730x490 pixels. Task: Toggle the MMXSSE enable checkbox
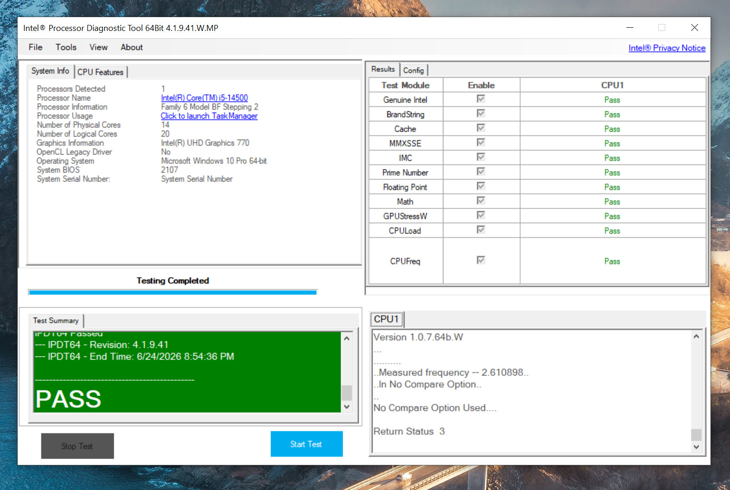pos(481,142)
